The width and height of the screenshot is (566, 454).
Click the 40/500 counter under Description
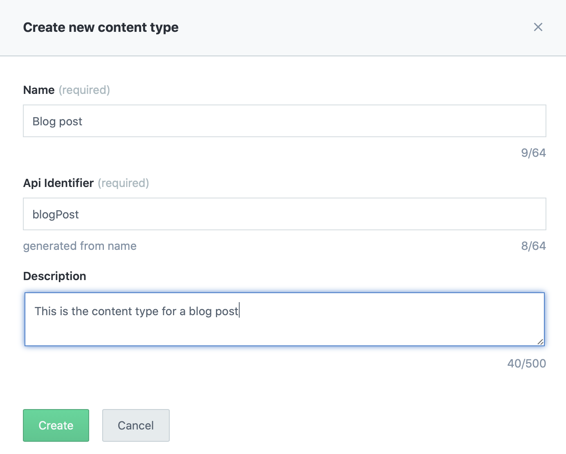(x=527, y=363)
